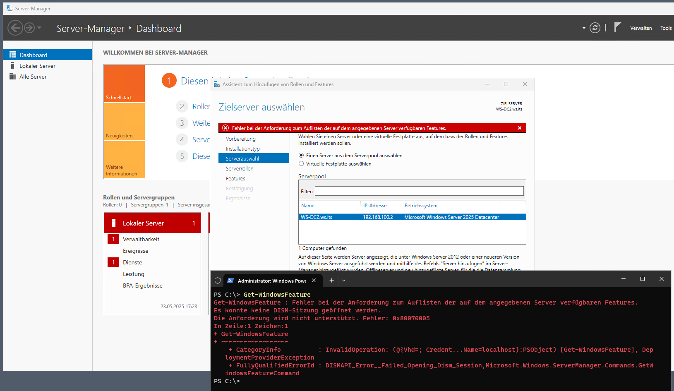
Task: Minimize the PowerShell terminal window
Action: coord(623,279)
